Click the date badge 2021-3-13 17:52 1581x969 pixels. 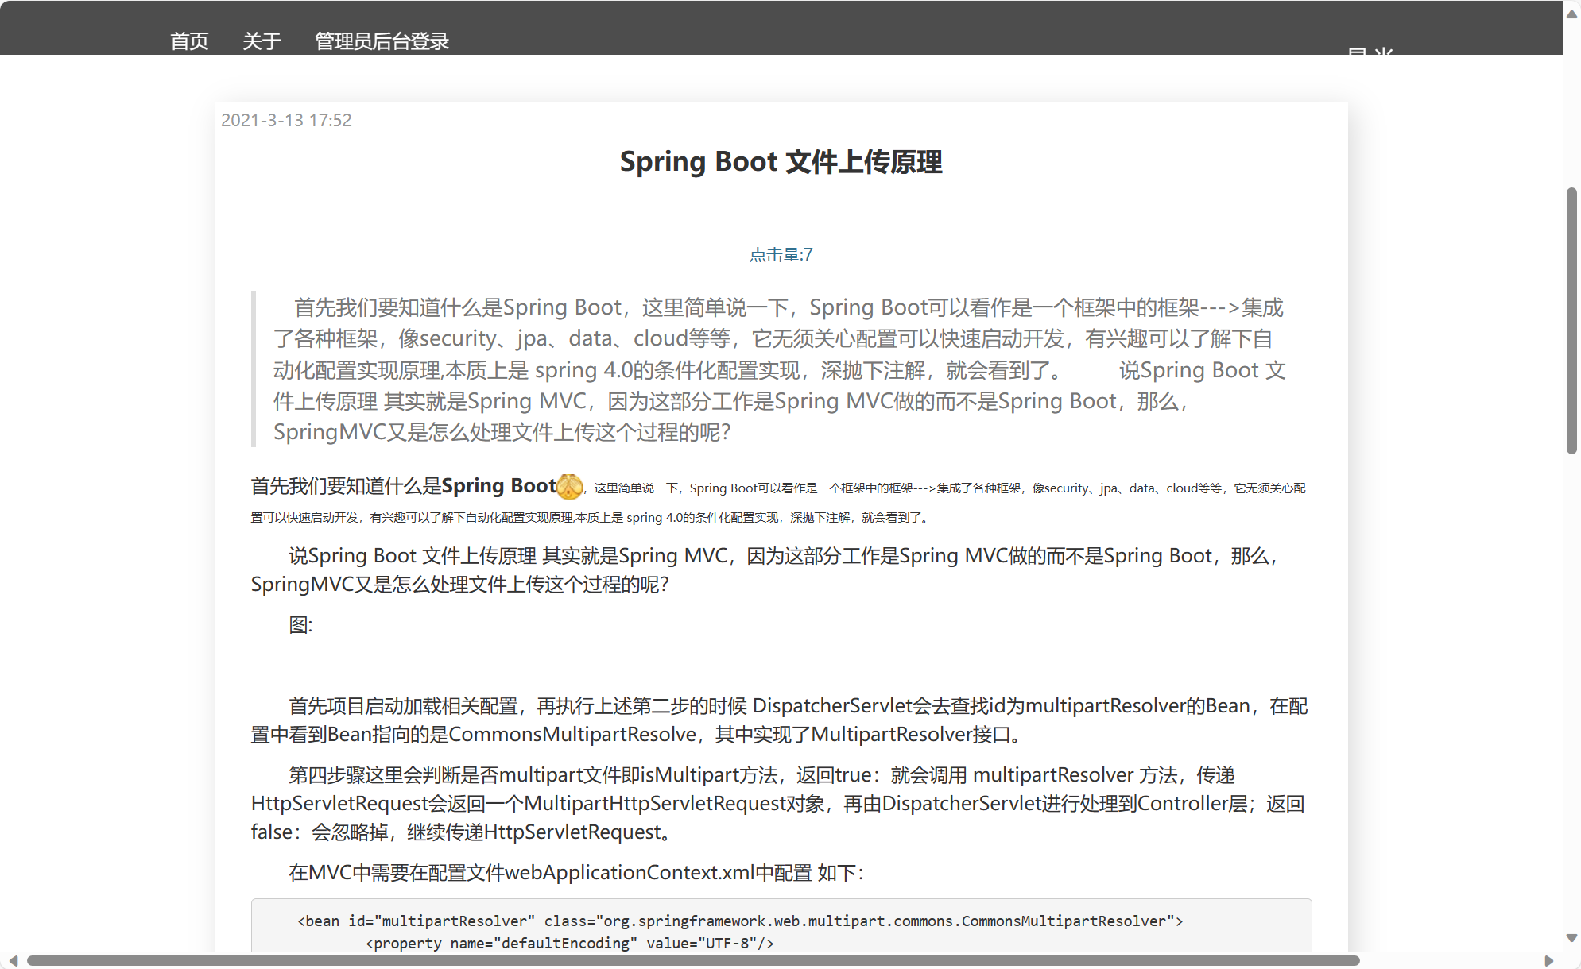click(x=286, y=120)
